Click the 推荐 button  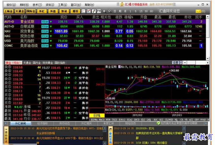click(75, 11)
